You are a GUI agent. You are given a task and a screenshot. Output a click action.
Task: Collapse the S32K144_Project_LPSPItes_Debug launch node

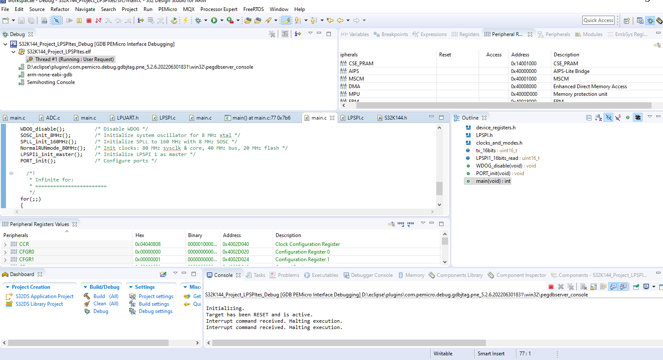click(5, 44)
